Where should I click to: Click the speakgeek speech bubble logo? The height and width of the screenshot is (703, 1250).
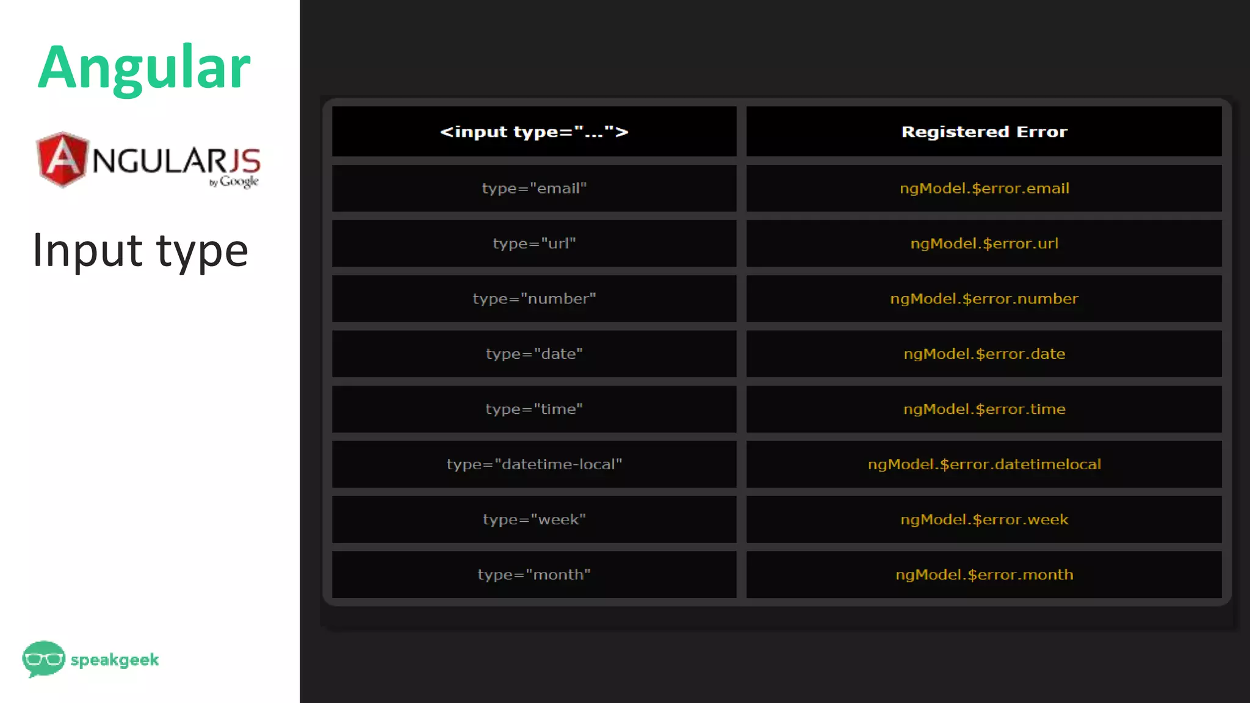coord(43,659)
